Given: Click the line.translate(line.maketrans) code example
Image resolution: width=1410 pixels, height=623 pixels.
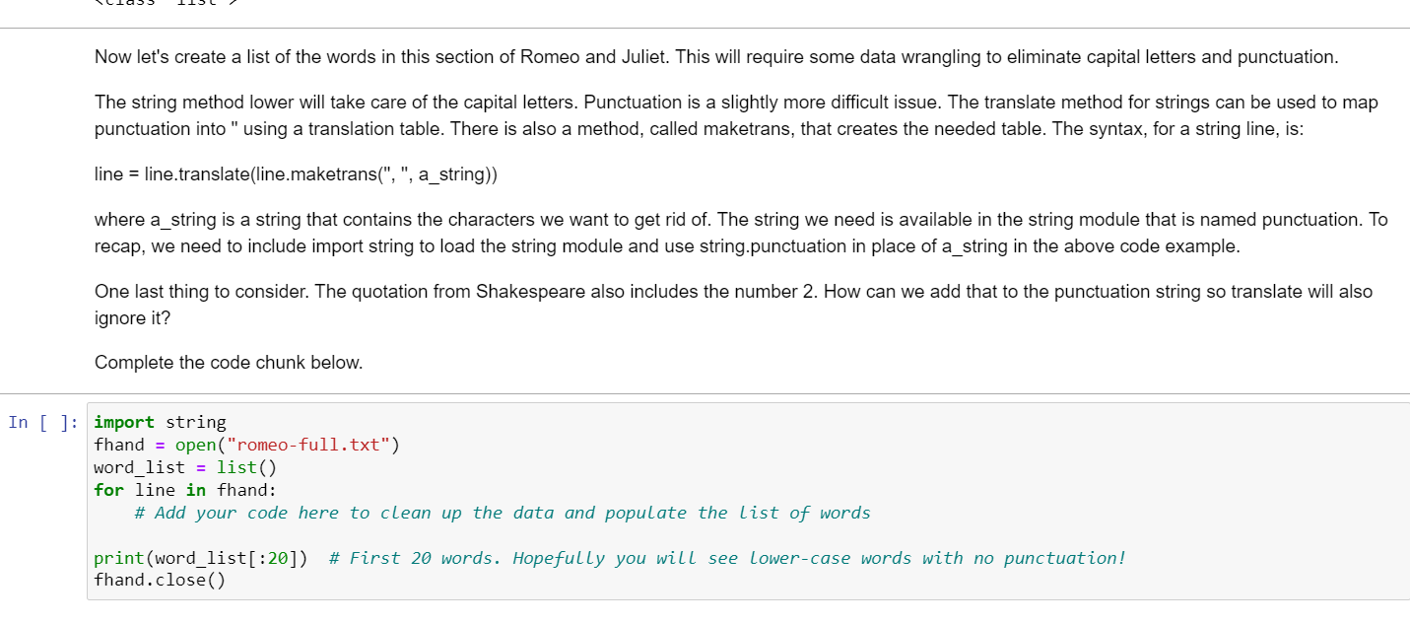Looking at the screenshot, I should click(x=295, y=174).
